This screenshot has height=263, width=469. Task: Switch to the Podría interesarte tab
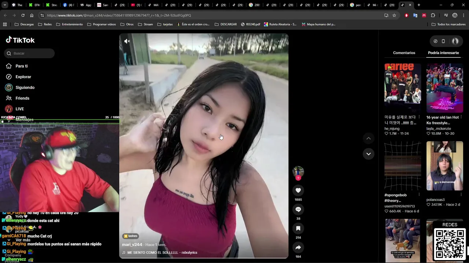click(443, 53)
